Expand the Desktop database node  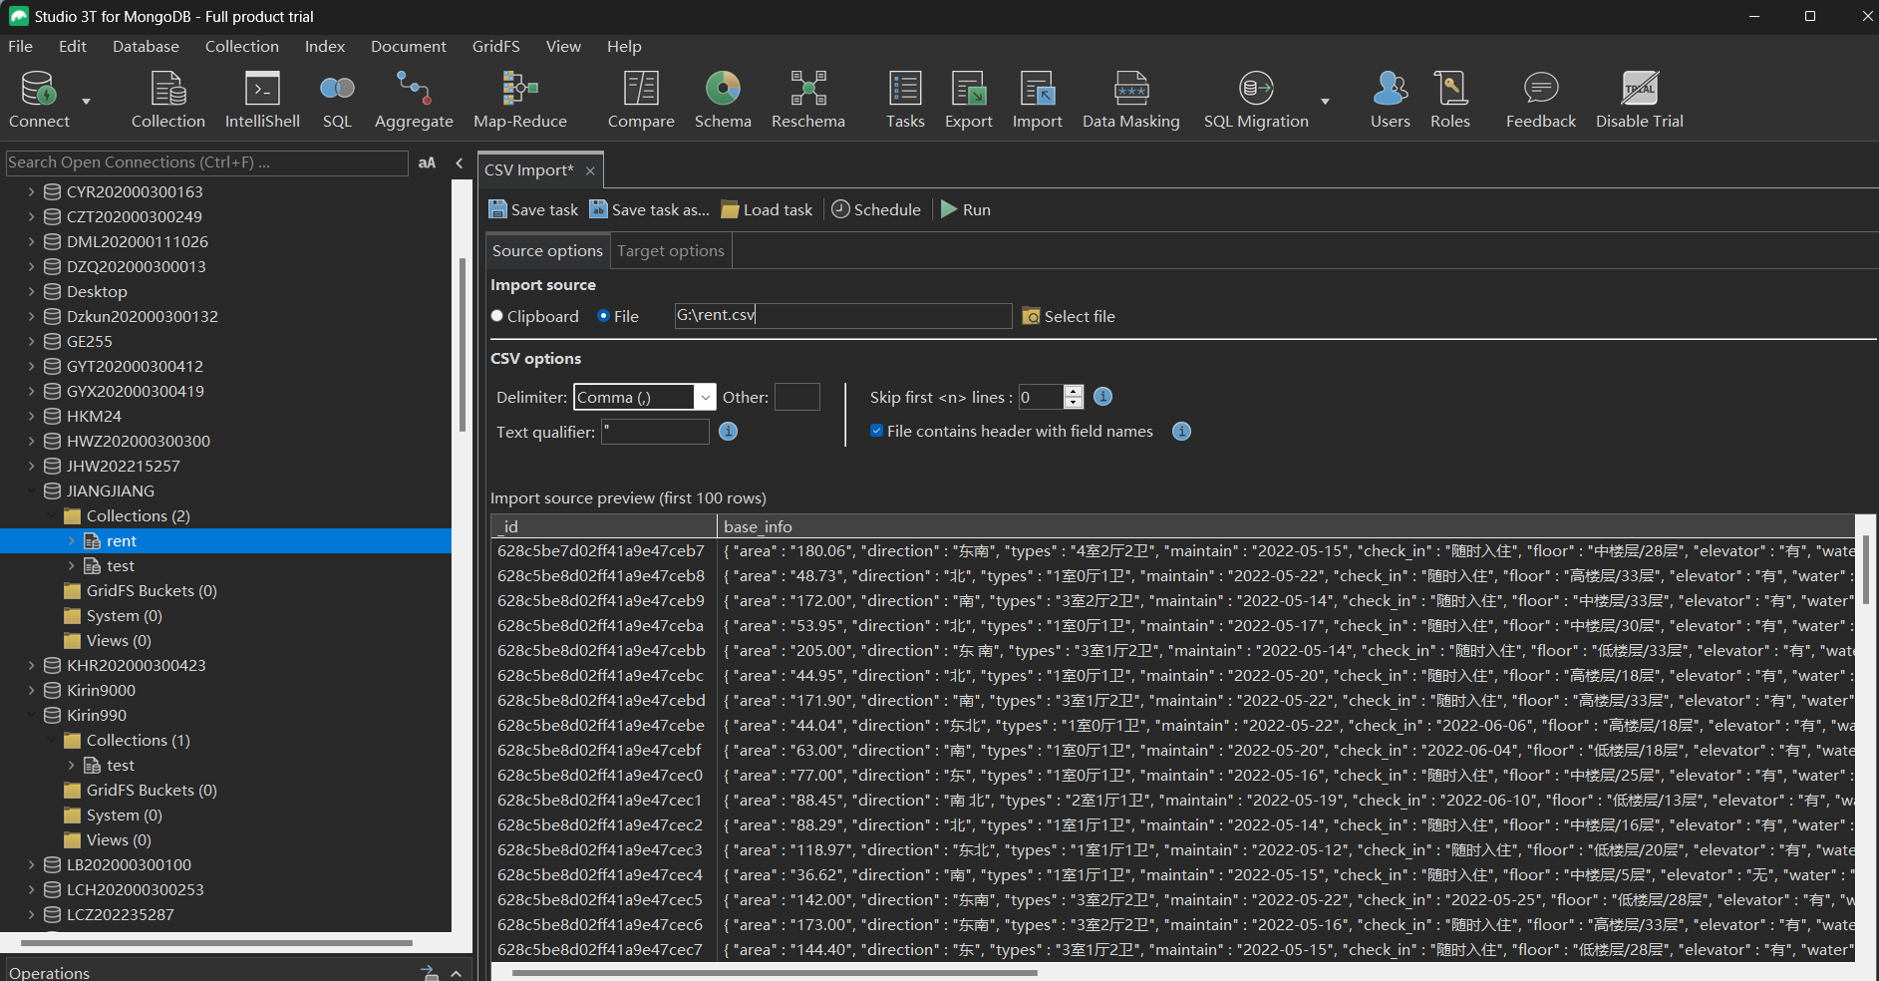click(x=31, y=291)
